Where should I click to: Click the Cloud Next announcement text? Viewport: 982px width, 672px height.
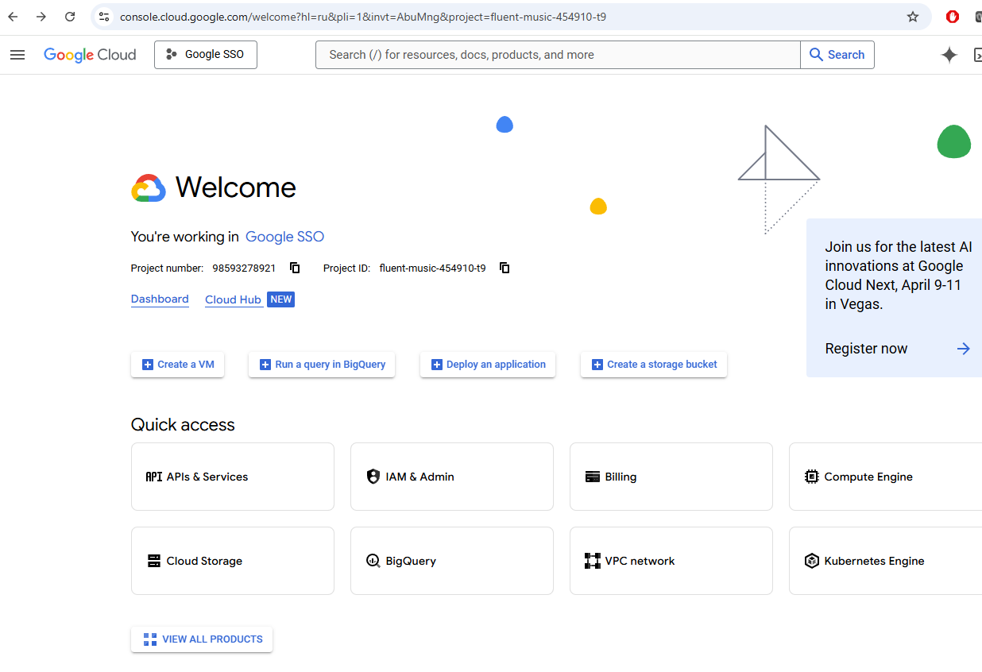899,276
